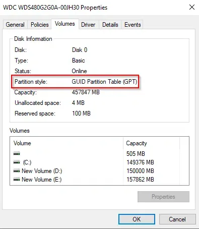The height and width of the screenshot is (229, 199).
Task: Show the Events tab
Action: [x=132, y=25]
